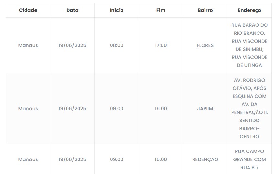The height and width of the screenshot is (174, 274).
Task: Click the 16:00 end time cell
Action: tap(161, 159)
